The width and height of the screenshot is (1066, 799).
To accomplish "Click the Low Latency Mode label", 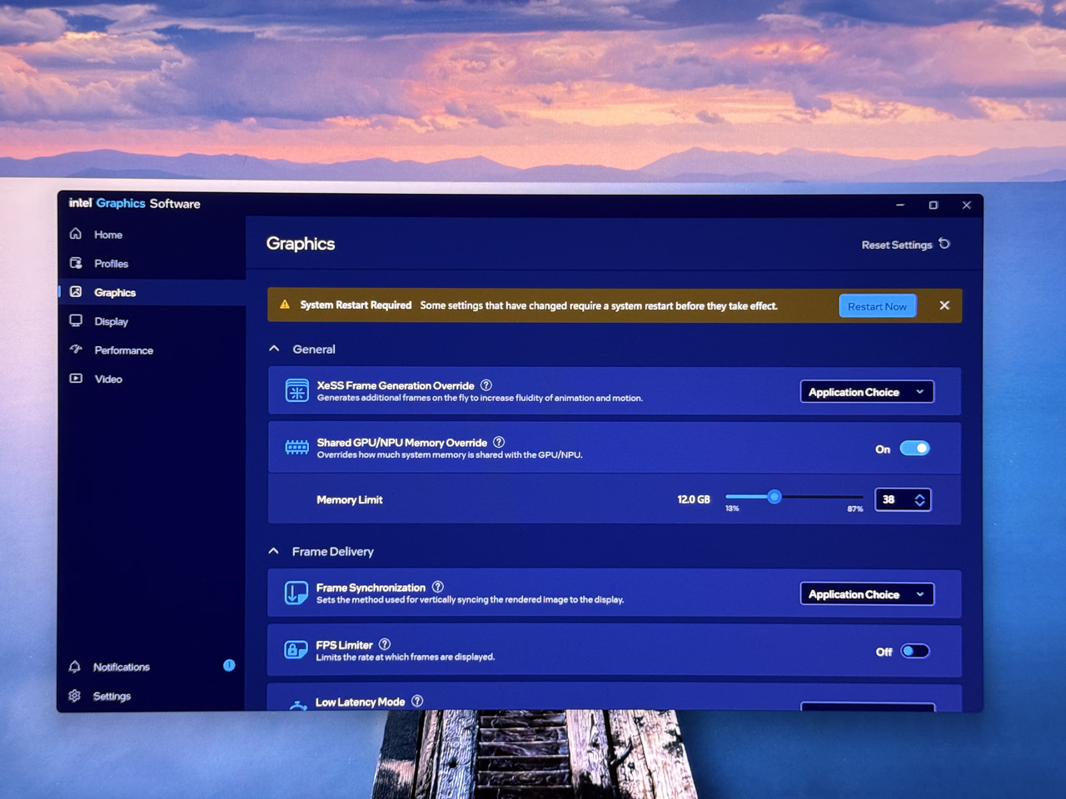I will 361,702.
